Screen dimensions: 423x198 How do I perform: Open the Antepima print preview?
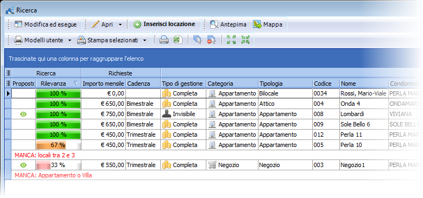pyautogui.click(x=228, y=24)
